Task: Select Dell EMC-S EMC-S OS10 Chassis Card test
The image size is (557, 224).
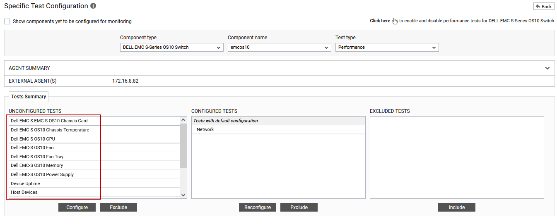Action: 94,121
